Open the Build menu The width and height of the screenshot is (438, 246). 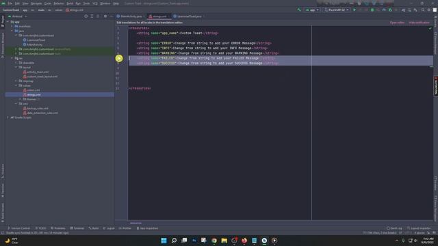coord(70,3)
